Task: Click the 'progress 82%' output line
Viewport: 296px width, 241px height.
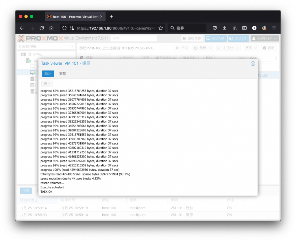Action: 79,91
